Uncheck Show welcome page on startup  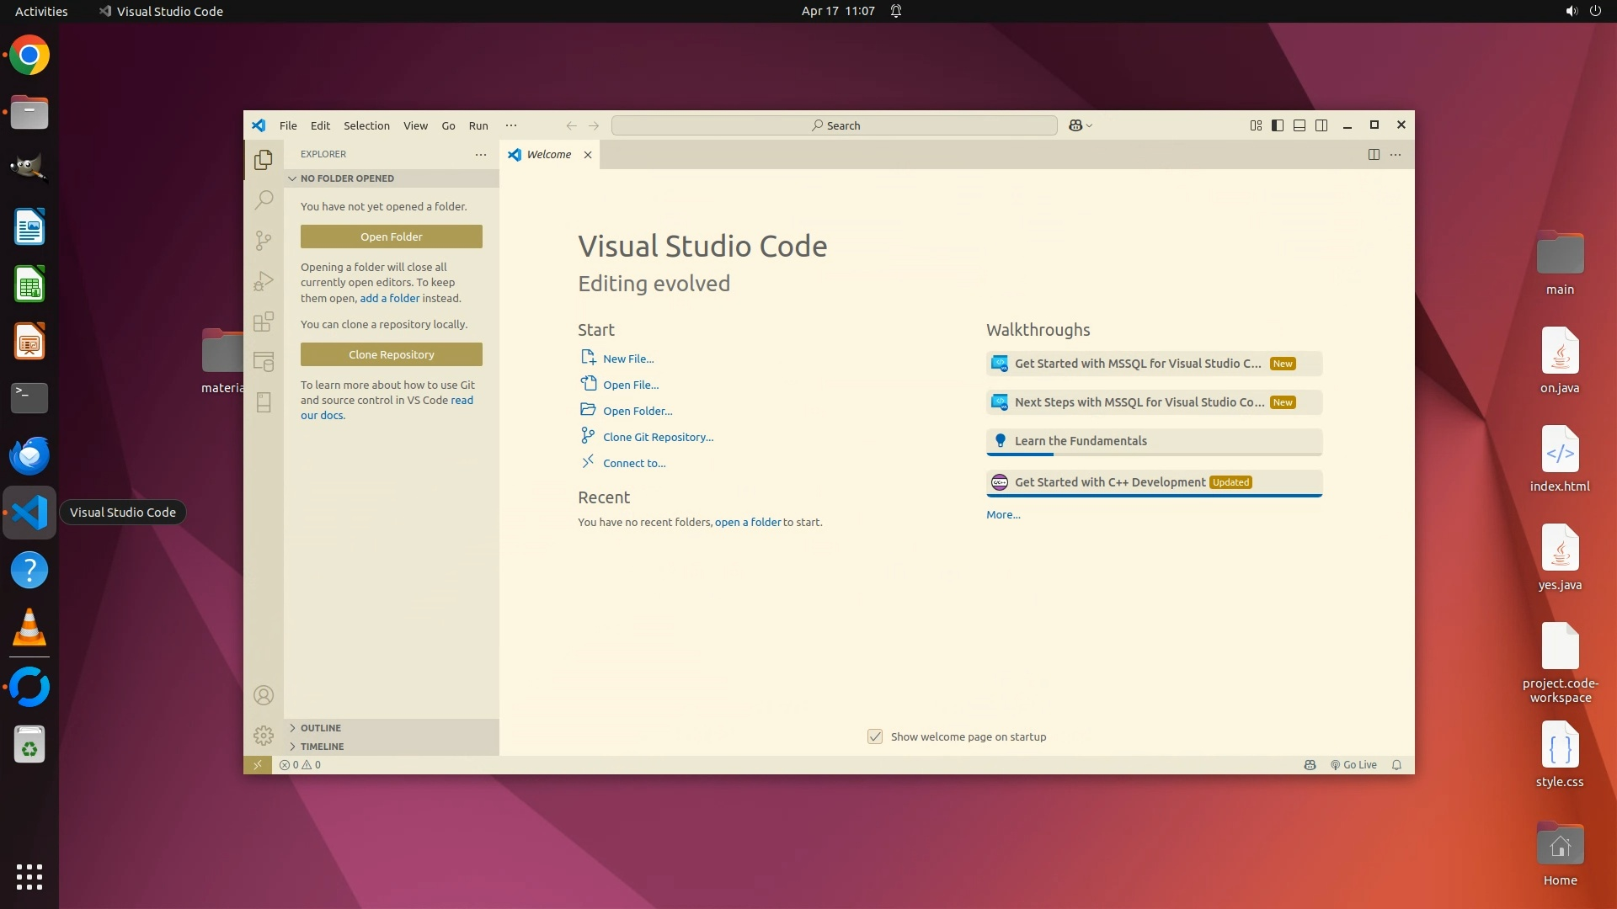click(x=875, y=736)
